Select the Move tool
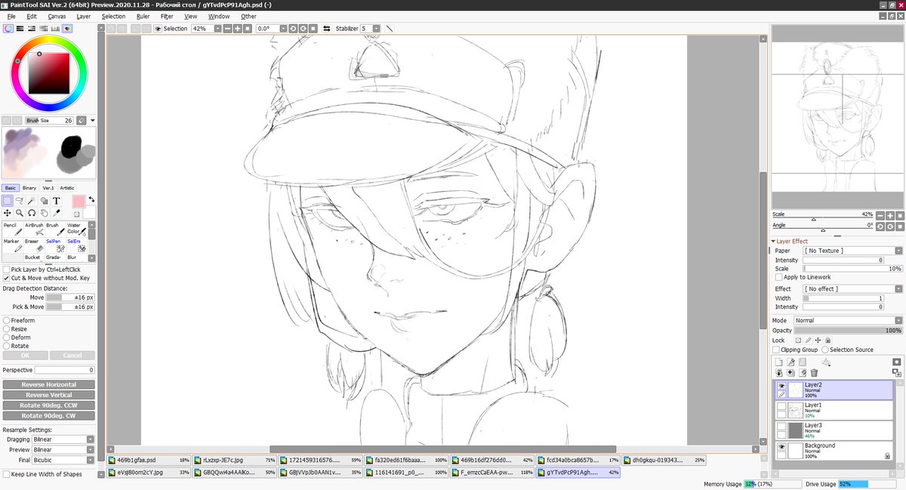Viewport: 906px width, 490px height. point(7,213)
